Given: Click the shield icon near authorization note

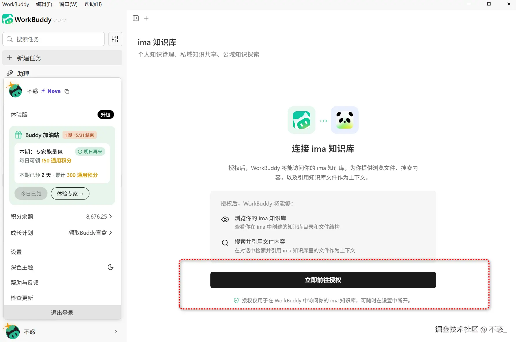Looking at the screenshot, I should (236, 301).
